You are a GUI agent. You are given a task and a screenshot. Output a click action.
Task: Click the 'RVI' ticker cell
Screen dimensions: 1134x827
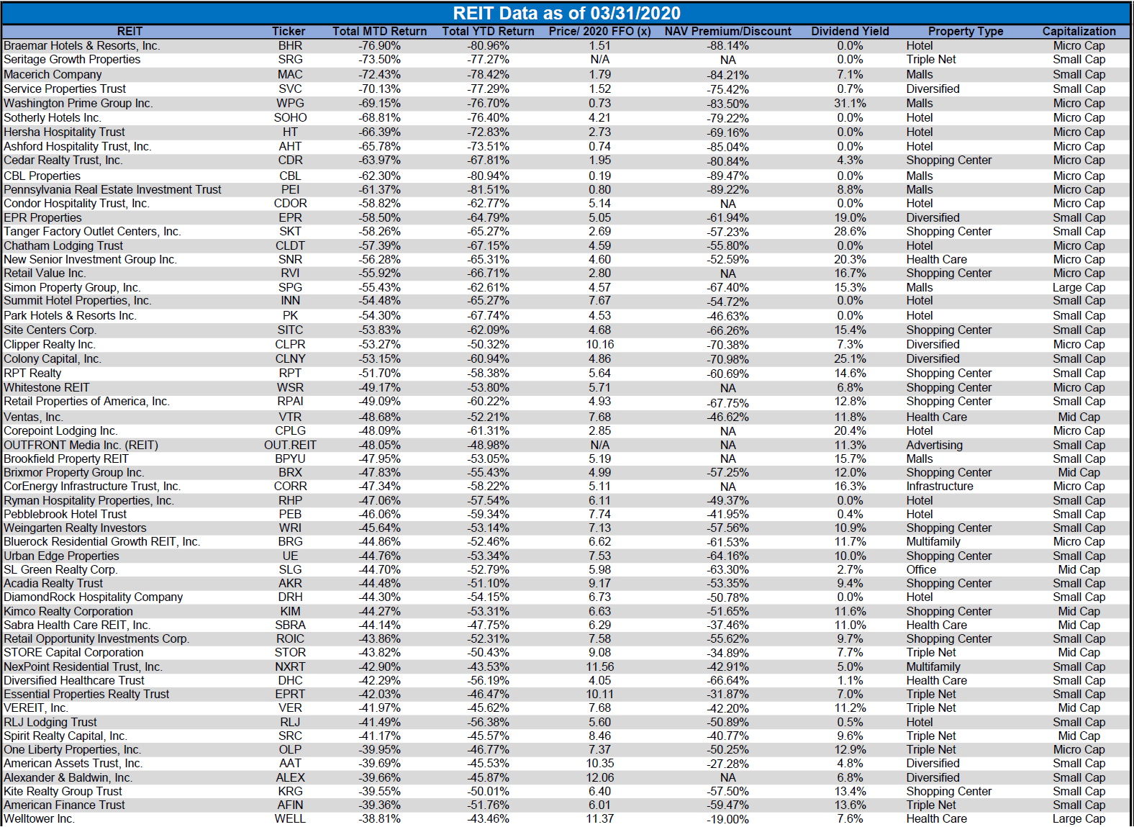[x=290, y=274]
